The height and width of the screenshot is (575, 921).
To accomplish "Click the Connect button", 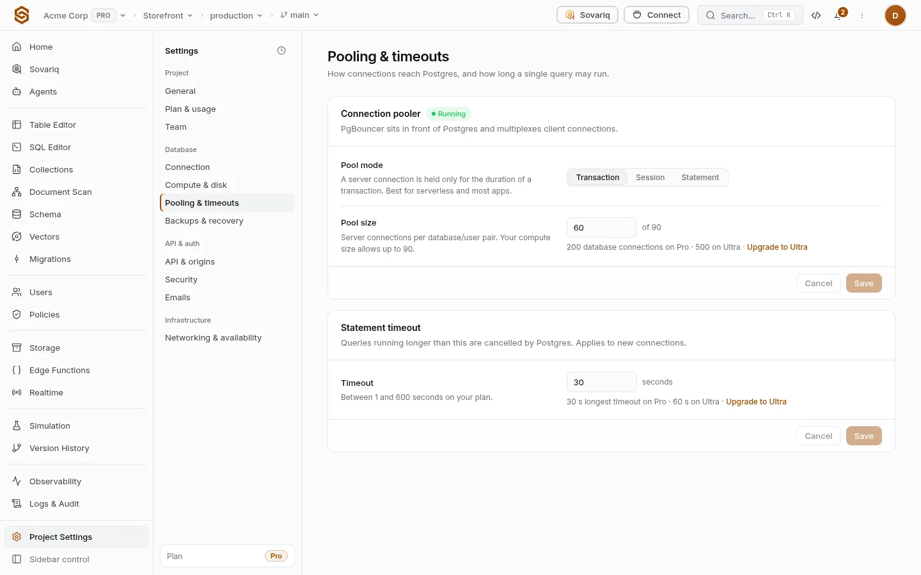I will point(656,15).
